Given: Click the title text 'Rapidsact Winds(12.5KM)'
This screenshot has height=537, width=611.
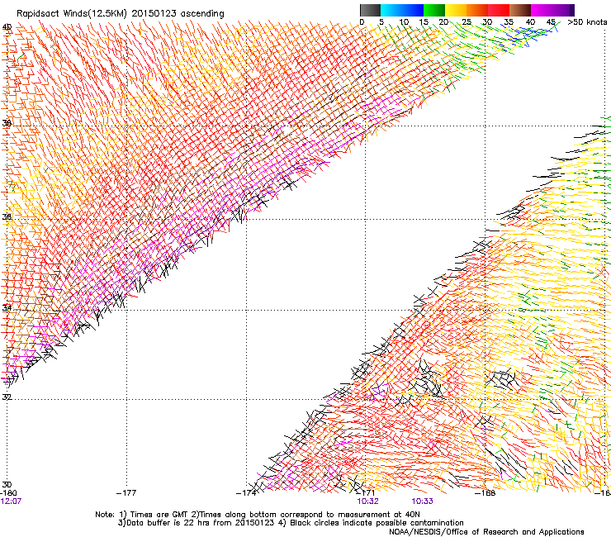Looking at the screenshot, I should click(72, 14).
